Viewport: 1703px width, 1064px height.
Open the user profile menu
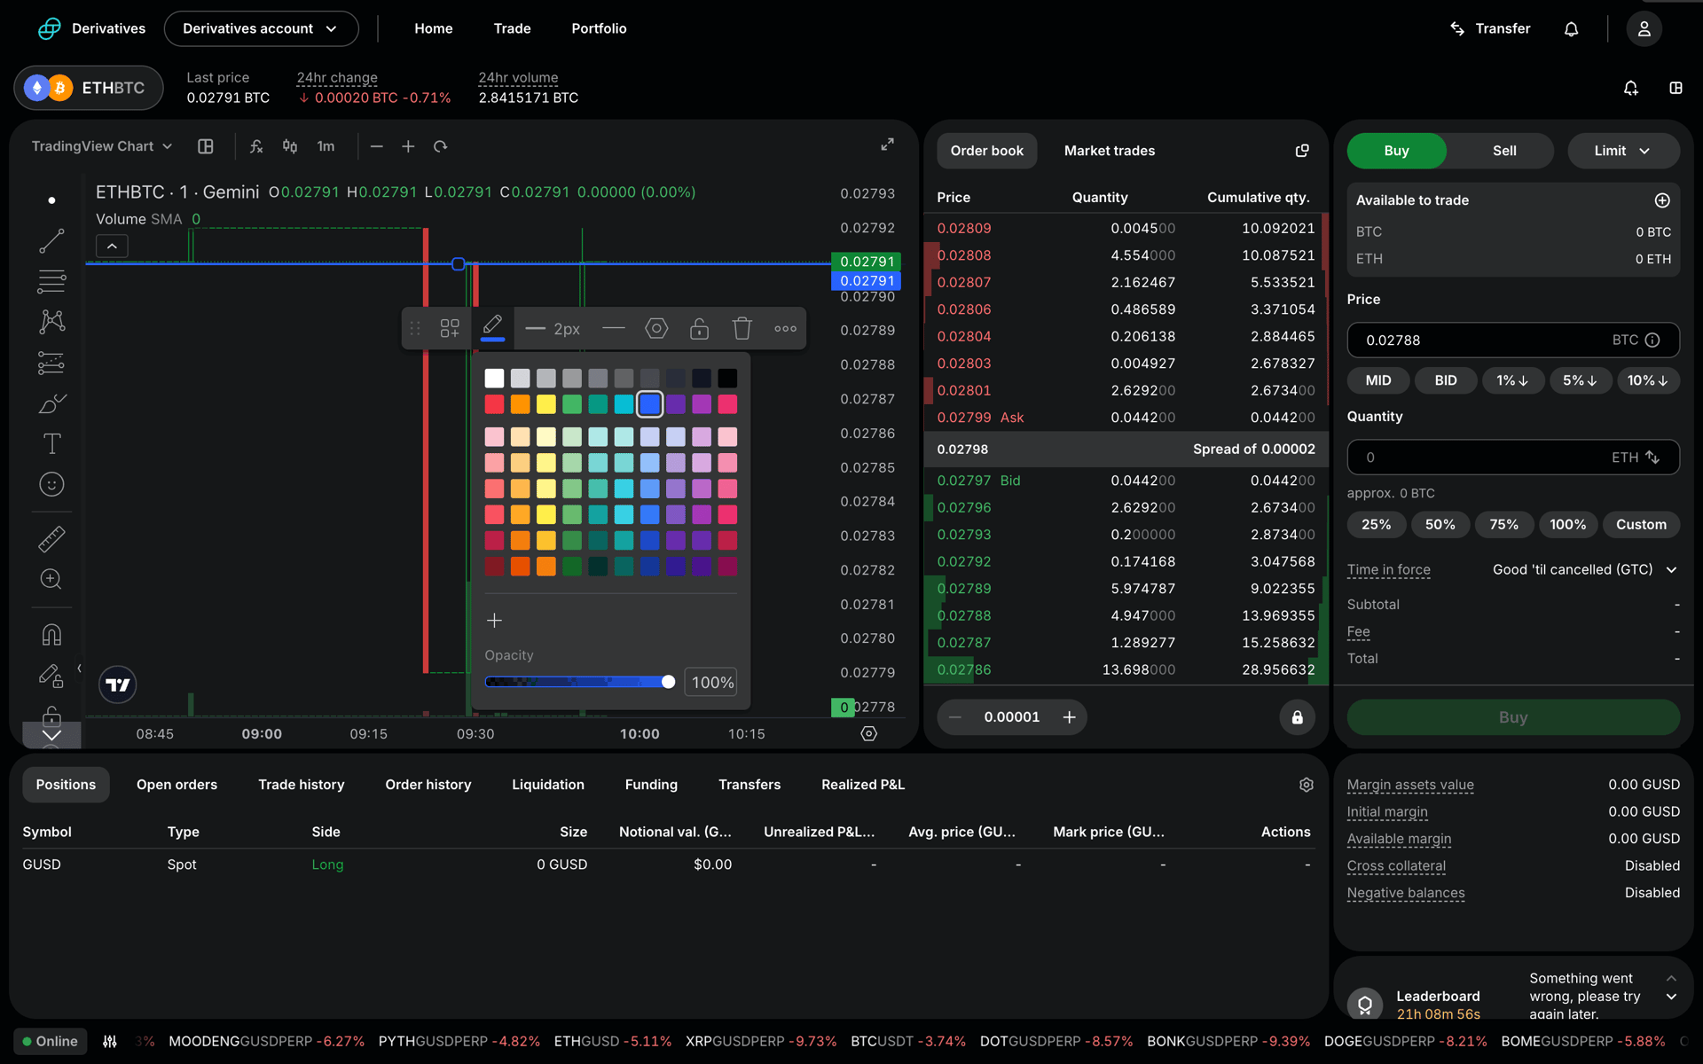click(1644, 29)
